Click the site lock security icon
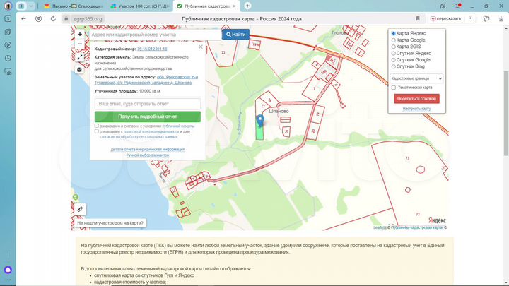This screenshot has height=286, width=509. [x=66, y=19]
